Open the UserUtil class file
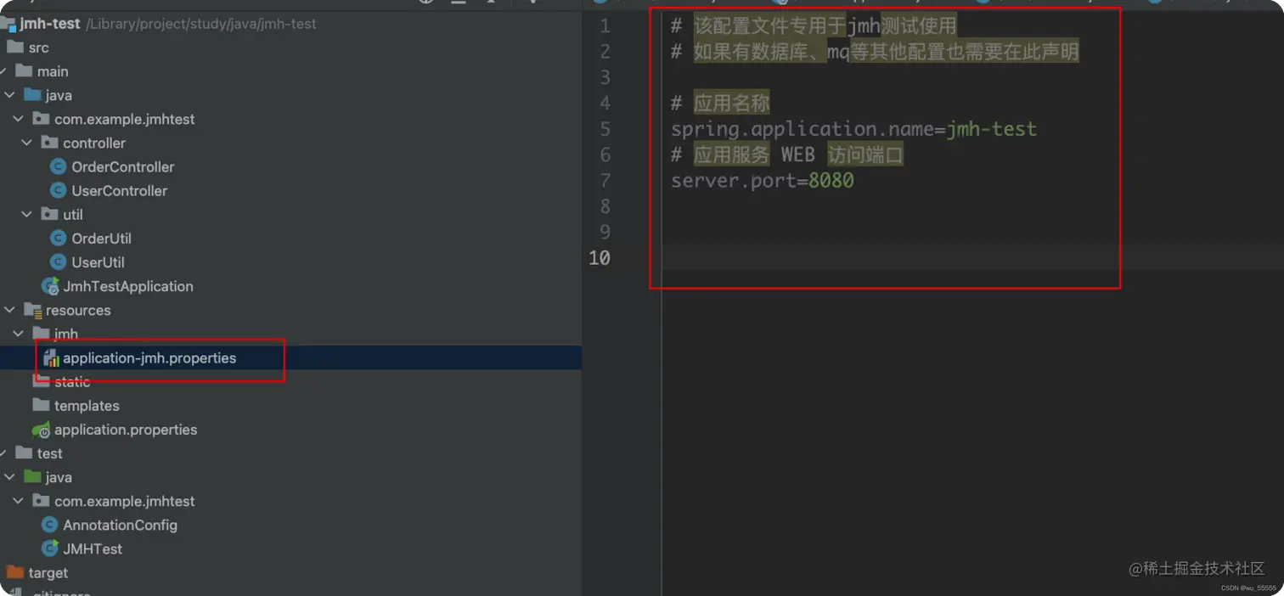The height and width of the screenshot is (596, 1284). pos(98,262)
